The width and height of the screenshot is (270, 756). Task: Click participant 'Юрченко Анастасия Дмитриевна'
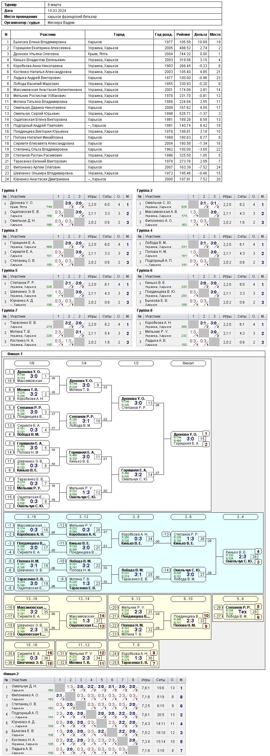tap(41, 179)
